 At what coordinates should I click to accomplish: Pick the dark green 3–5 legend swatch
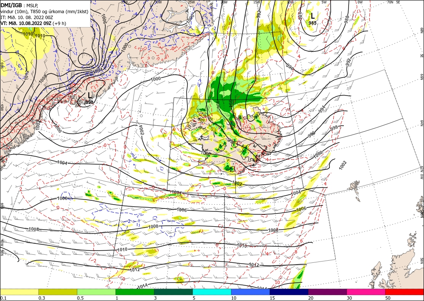click(x=173, y=292)
